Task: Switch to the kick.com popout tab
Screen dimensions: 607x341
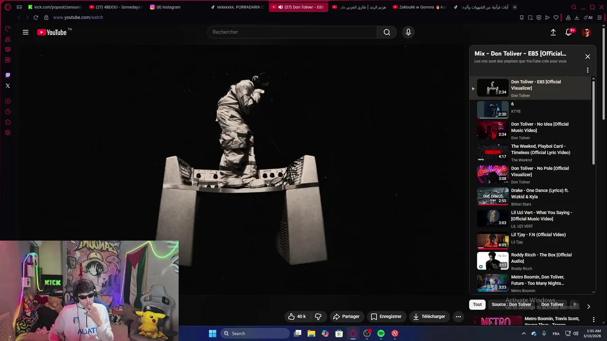Action: point(55,7)
